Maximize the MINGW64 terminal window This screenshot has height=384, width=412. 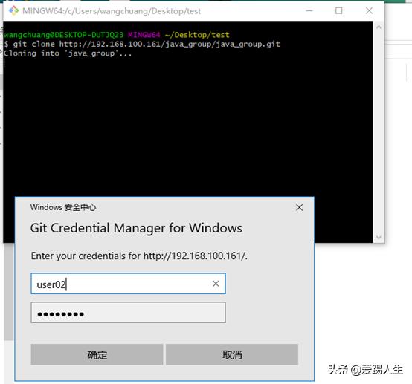[x=339, y=10]
